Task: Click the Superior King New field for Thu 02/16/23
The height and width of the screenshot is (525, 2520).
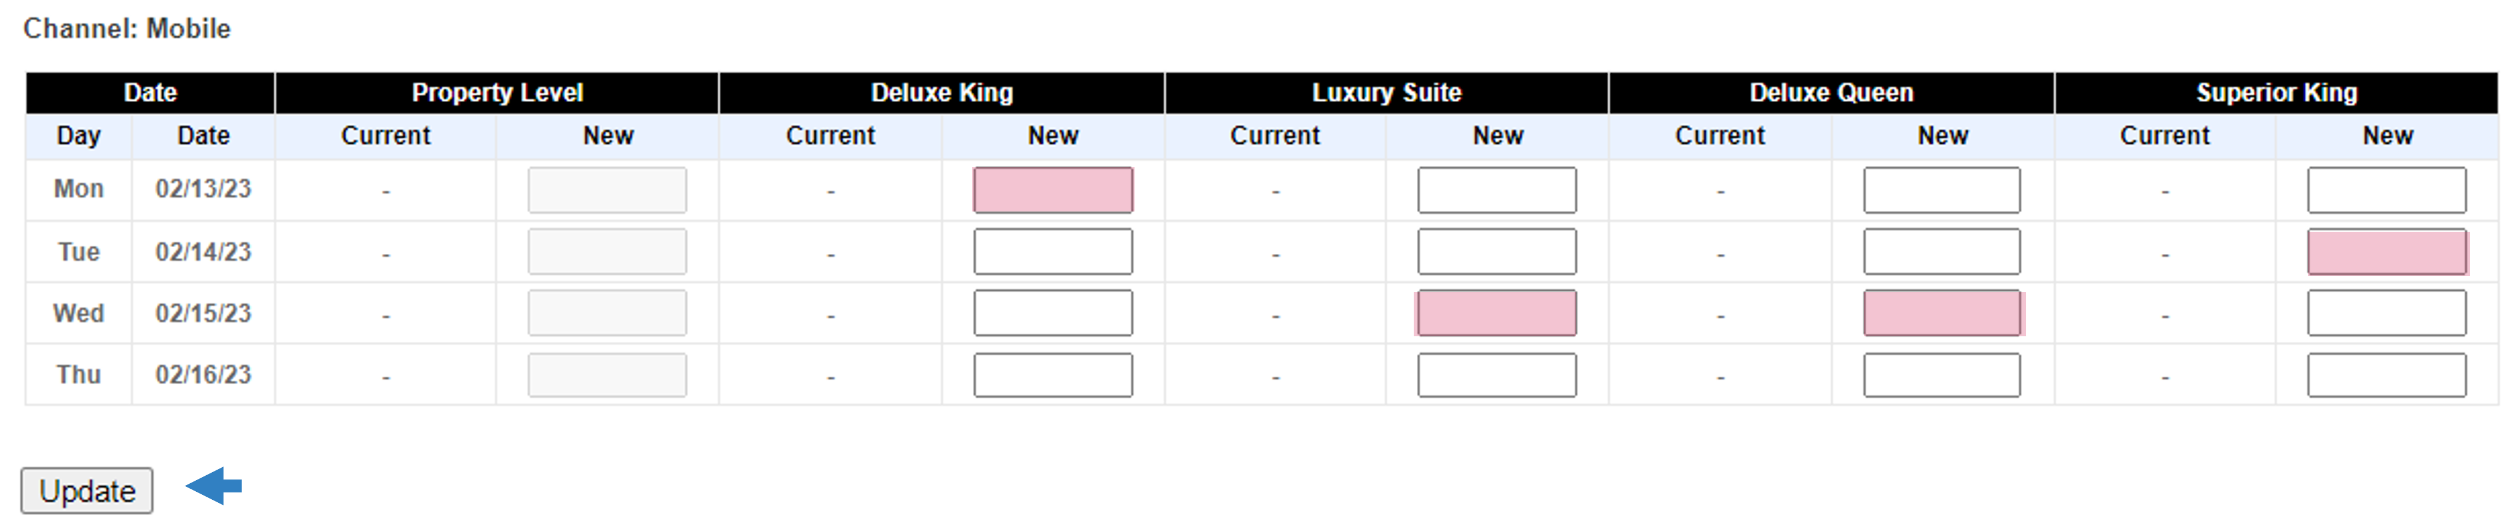Action: pos(2387,376)
